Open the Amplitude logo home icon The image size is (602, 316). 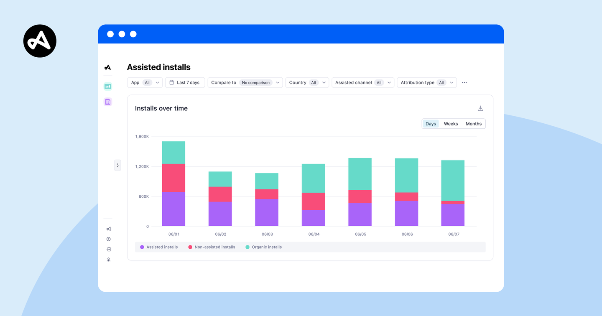[x=107, y=66]
